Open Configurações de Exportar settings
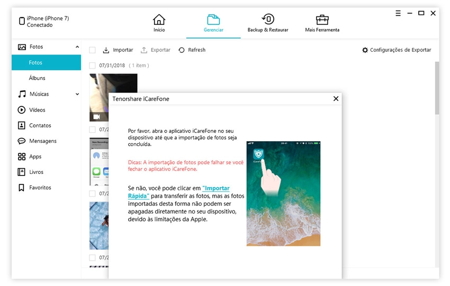Screen dimensions: 450x286 coord(400,50)
